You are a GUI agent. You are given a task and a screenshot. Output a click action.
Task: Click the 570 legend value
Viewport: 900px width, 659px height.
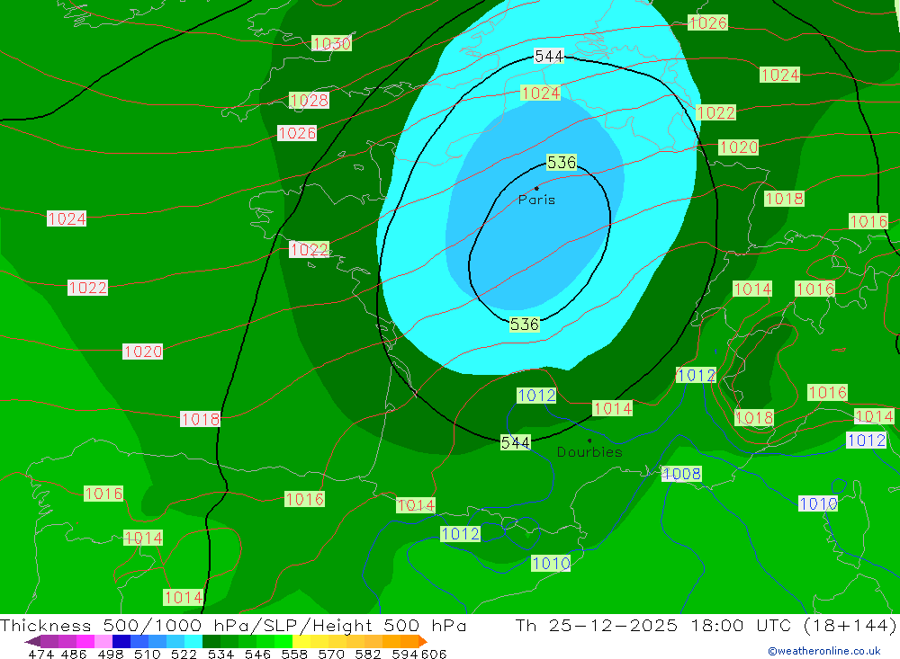tap(331, 654)
